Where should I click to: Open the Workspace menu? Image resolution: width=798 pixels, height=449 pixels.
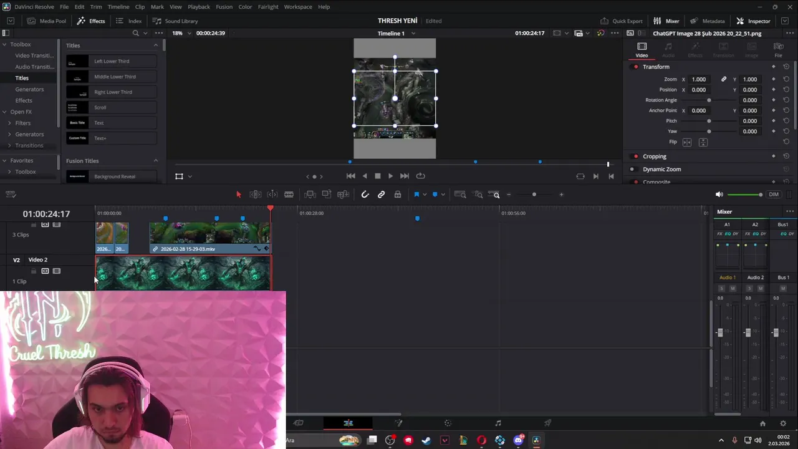click(x=298, y=7)
